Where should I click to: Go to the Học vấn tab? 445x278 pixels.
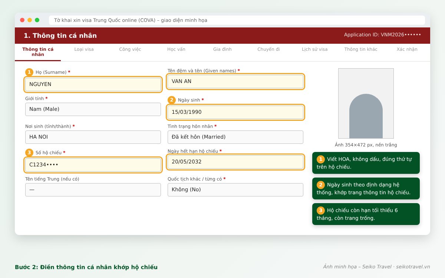click(176, 49)
